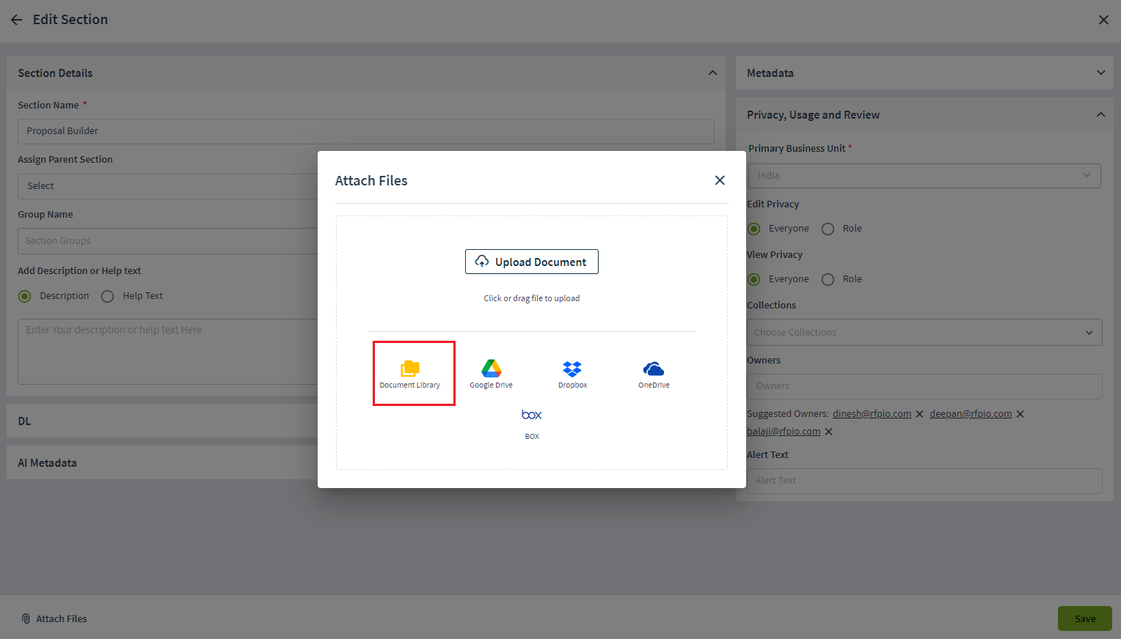This screenshot has width=1121, height=639.
Task: Add suggested owner deepan@rfpio.com
Action: 971,414
